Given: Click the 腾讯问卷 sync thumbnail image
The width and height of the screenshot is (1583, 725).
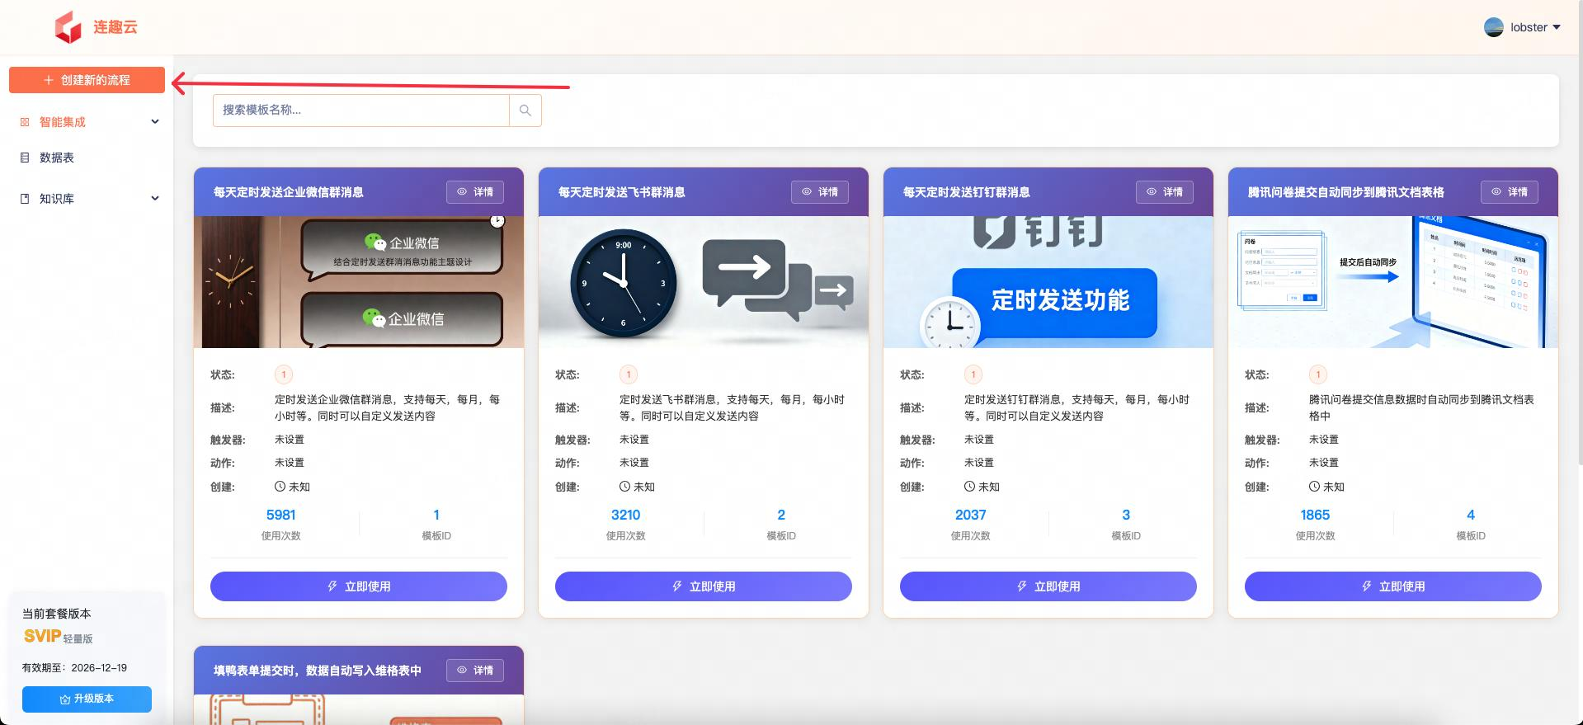Looking at the screenshot, I should point(1393,282).
